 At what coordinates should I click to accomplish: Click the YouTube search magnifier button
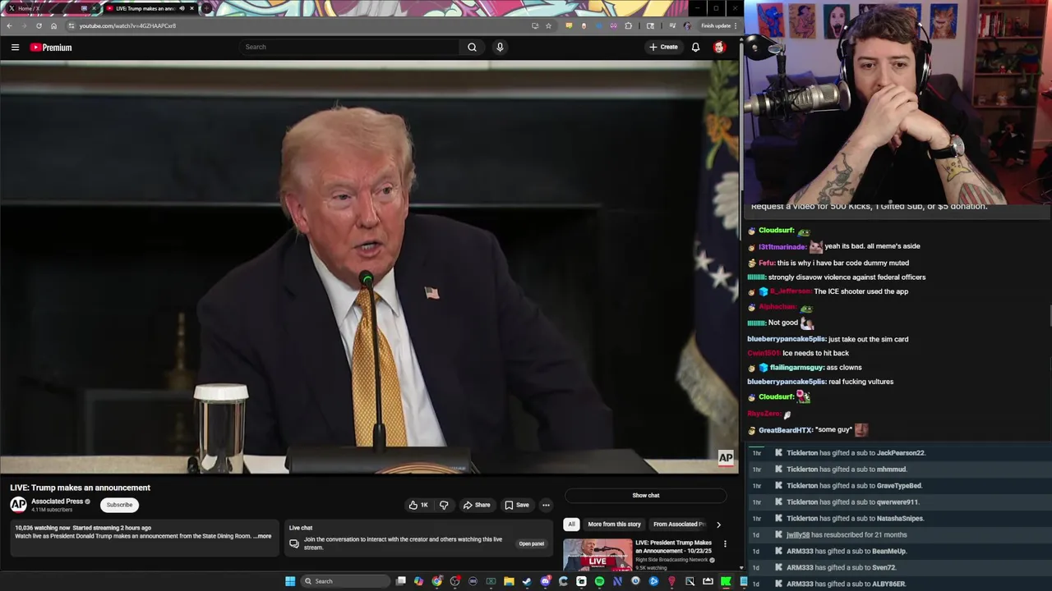472,47
